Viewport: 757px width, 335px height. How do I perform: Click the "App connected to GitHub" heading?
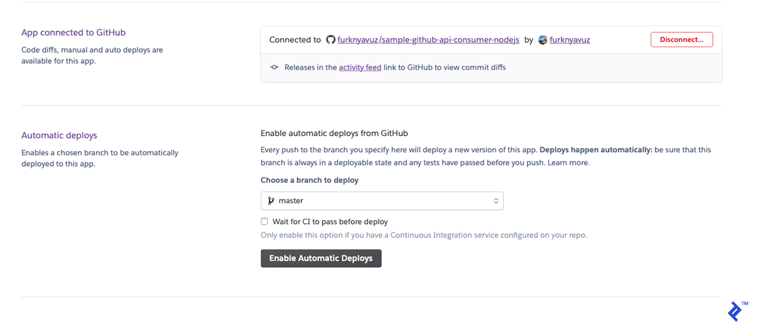pos(73,32)
